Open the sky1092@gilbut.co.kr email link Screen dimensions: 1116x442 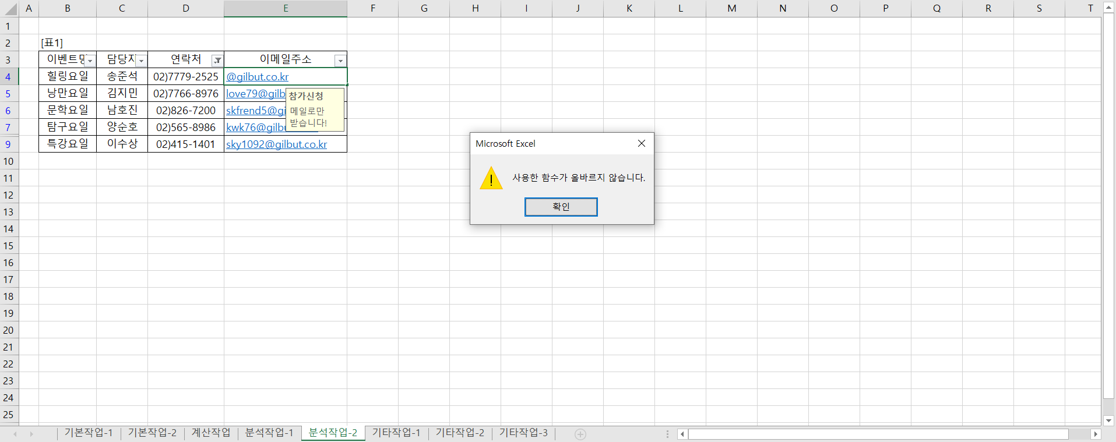tap(276, 144)
